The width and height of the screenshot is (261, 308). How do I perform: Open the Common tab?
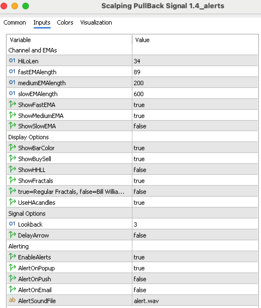coord(15,22)
